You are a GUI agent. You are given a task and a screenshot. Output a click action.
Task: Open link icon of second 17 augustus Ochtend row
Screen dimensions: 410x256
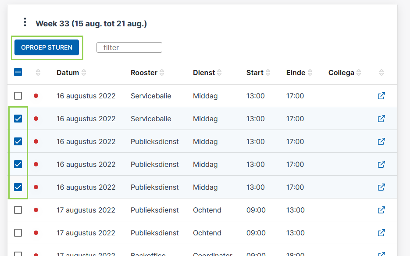pos(381,233)
